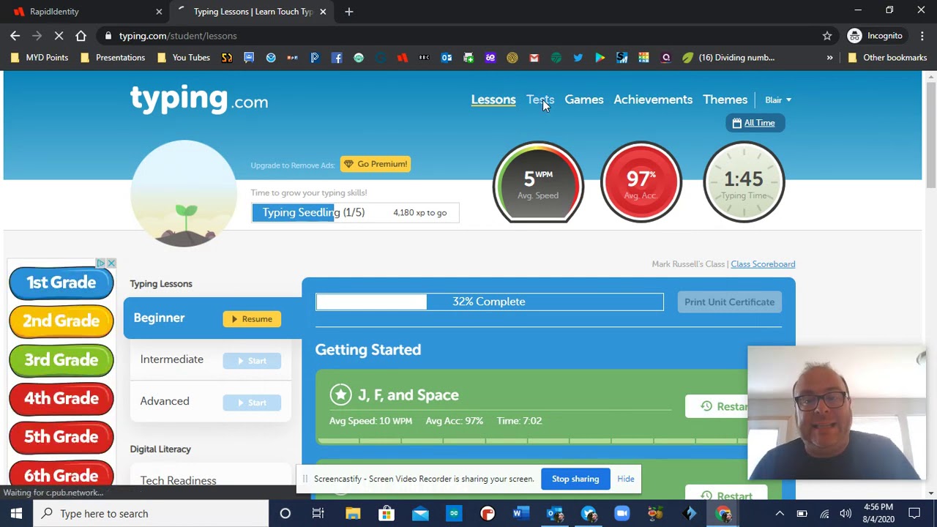Image resolution: width=937 pixels, height=527 pixels.
Task: Click the typing.com logo
Action: click(x=199, y=100)
